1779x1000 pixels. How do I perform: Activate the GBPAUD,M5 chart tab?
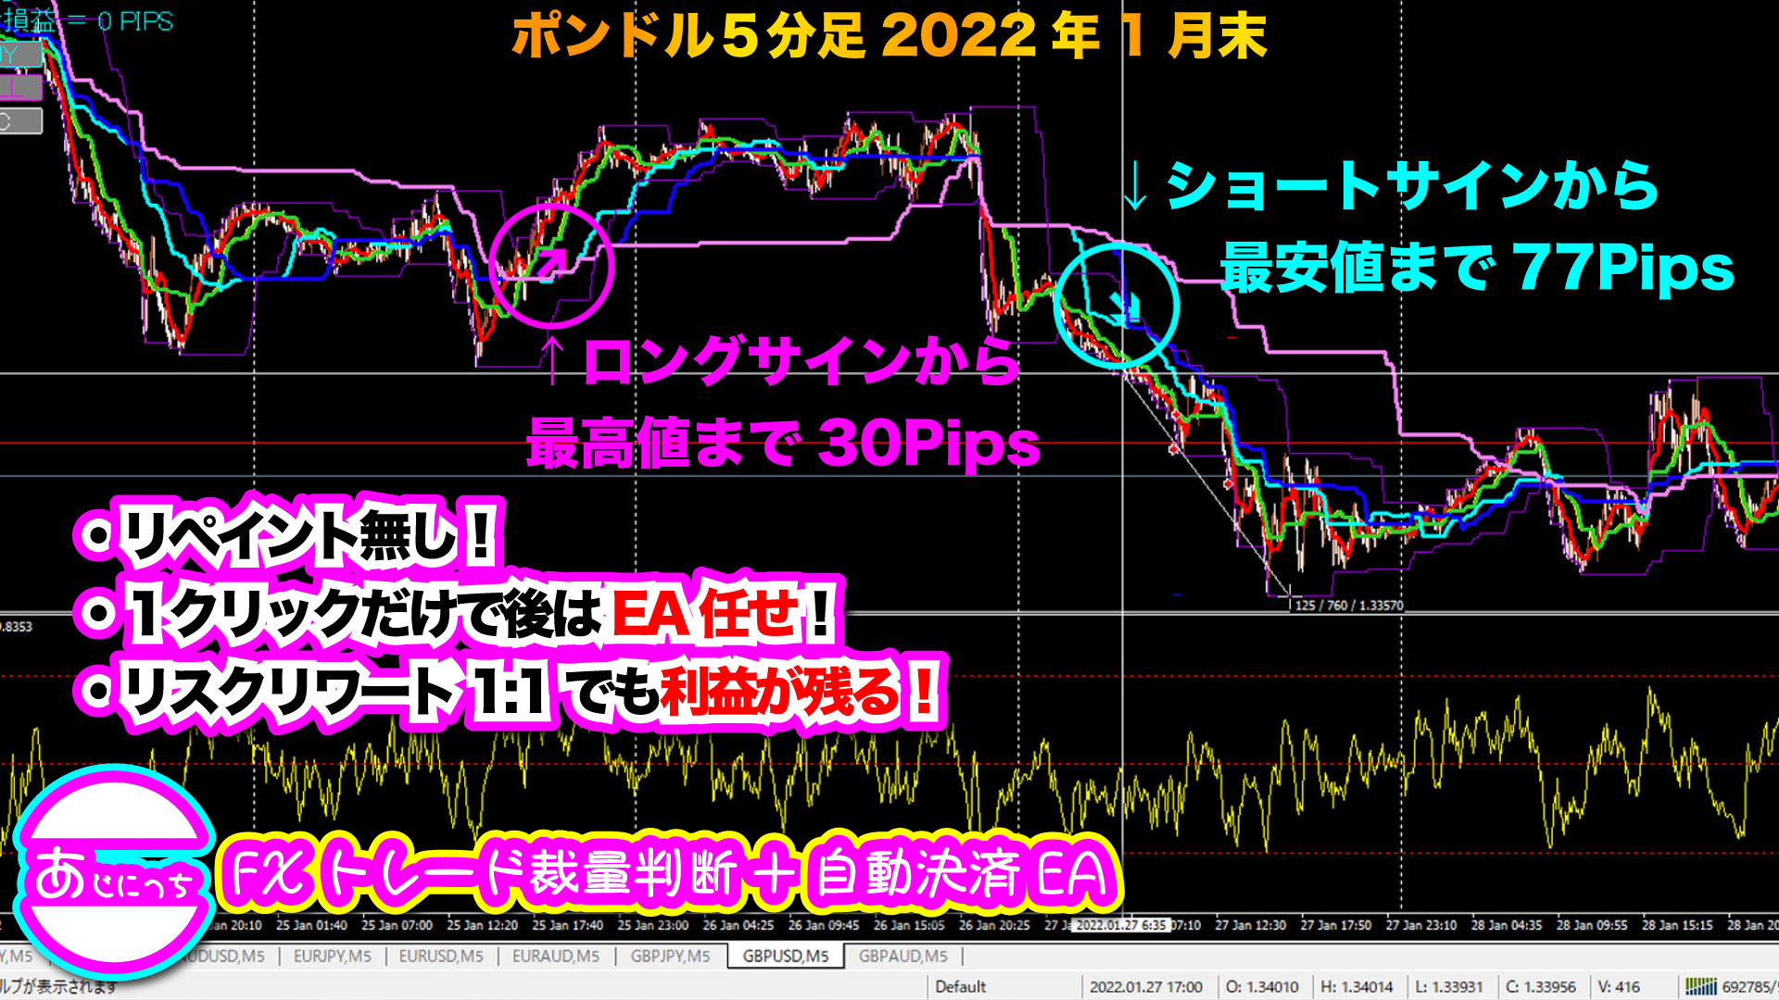tap(902, 956)
